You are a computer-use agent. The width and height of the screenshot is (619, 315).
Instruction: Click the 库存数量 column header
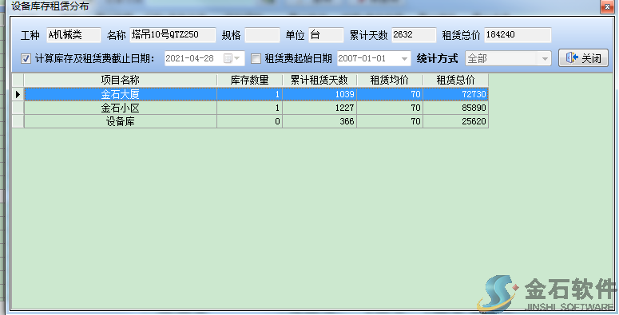(249, 80)
